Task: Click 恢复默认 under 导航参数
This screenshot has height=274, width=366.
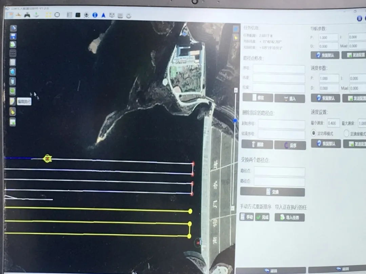Action: click(325, 55)
